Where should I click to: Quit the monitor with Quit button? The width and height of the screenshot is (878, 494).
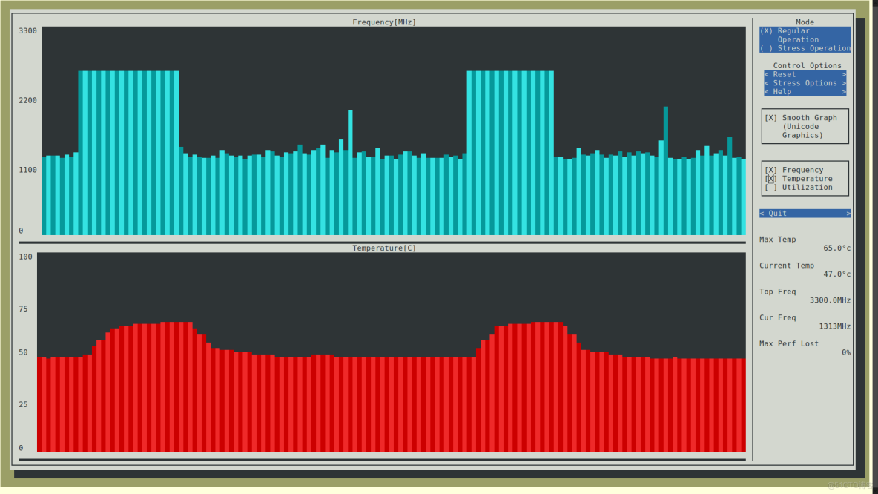[x=805, y=214]
